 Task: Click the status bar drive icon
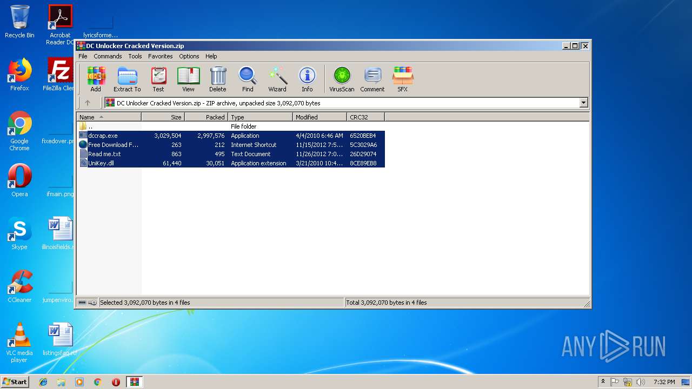tap(82, 303)
